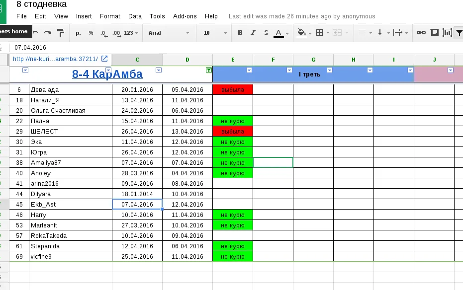Insert a comment
The width and height of the screenshot is (463, 290).
(434, 32)
